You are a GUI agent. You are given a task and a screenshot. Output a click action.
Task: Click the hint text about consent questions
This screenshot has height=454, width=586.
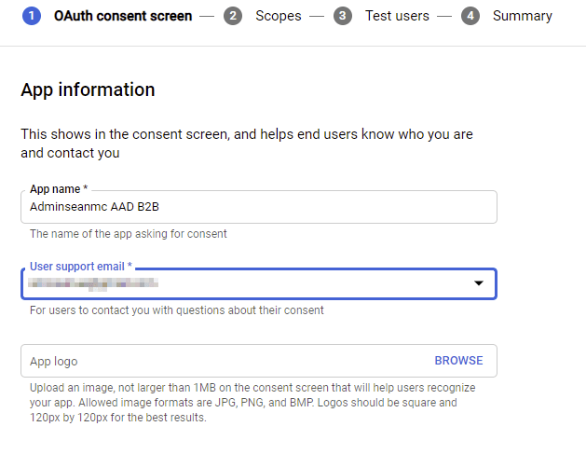pos(176,310)
